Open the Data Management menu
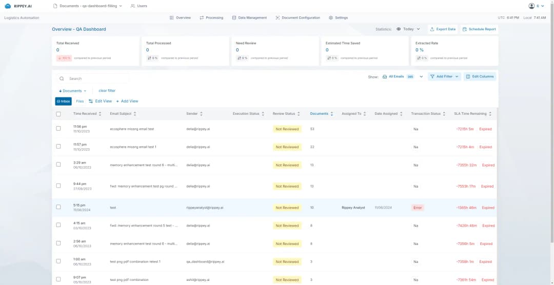 coord(249,17)
